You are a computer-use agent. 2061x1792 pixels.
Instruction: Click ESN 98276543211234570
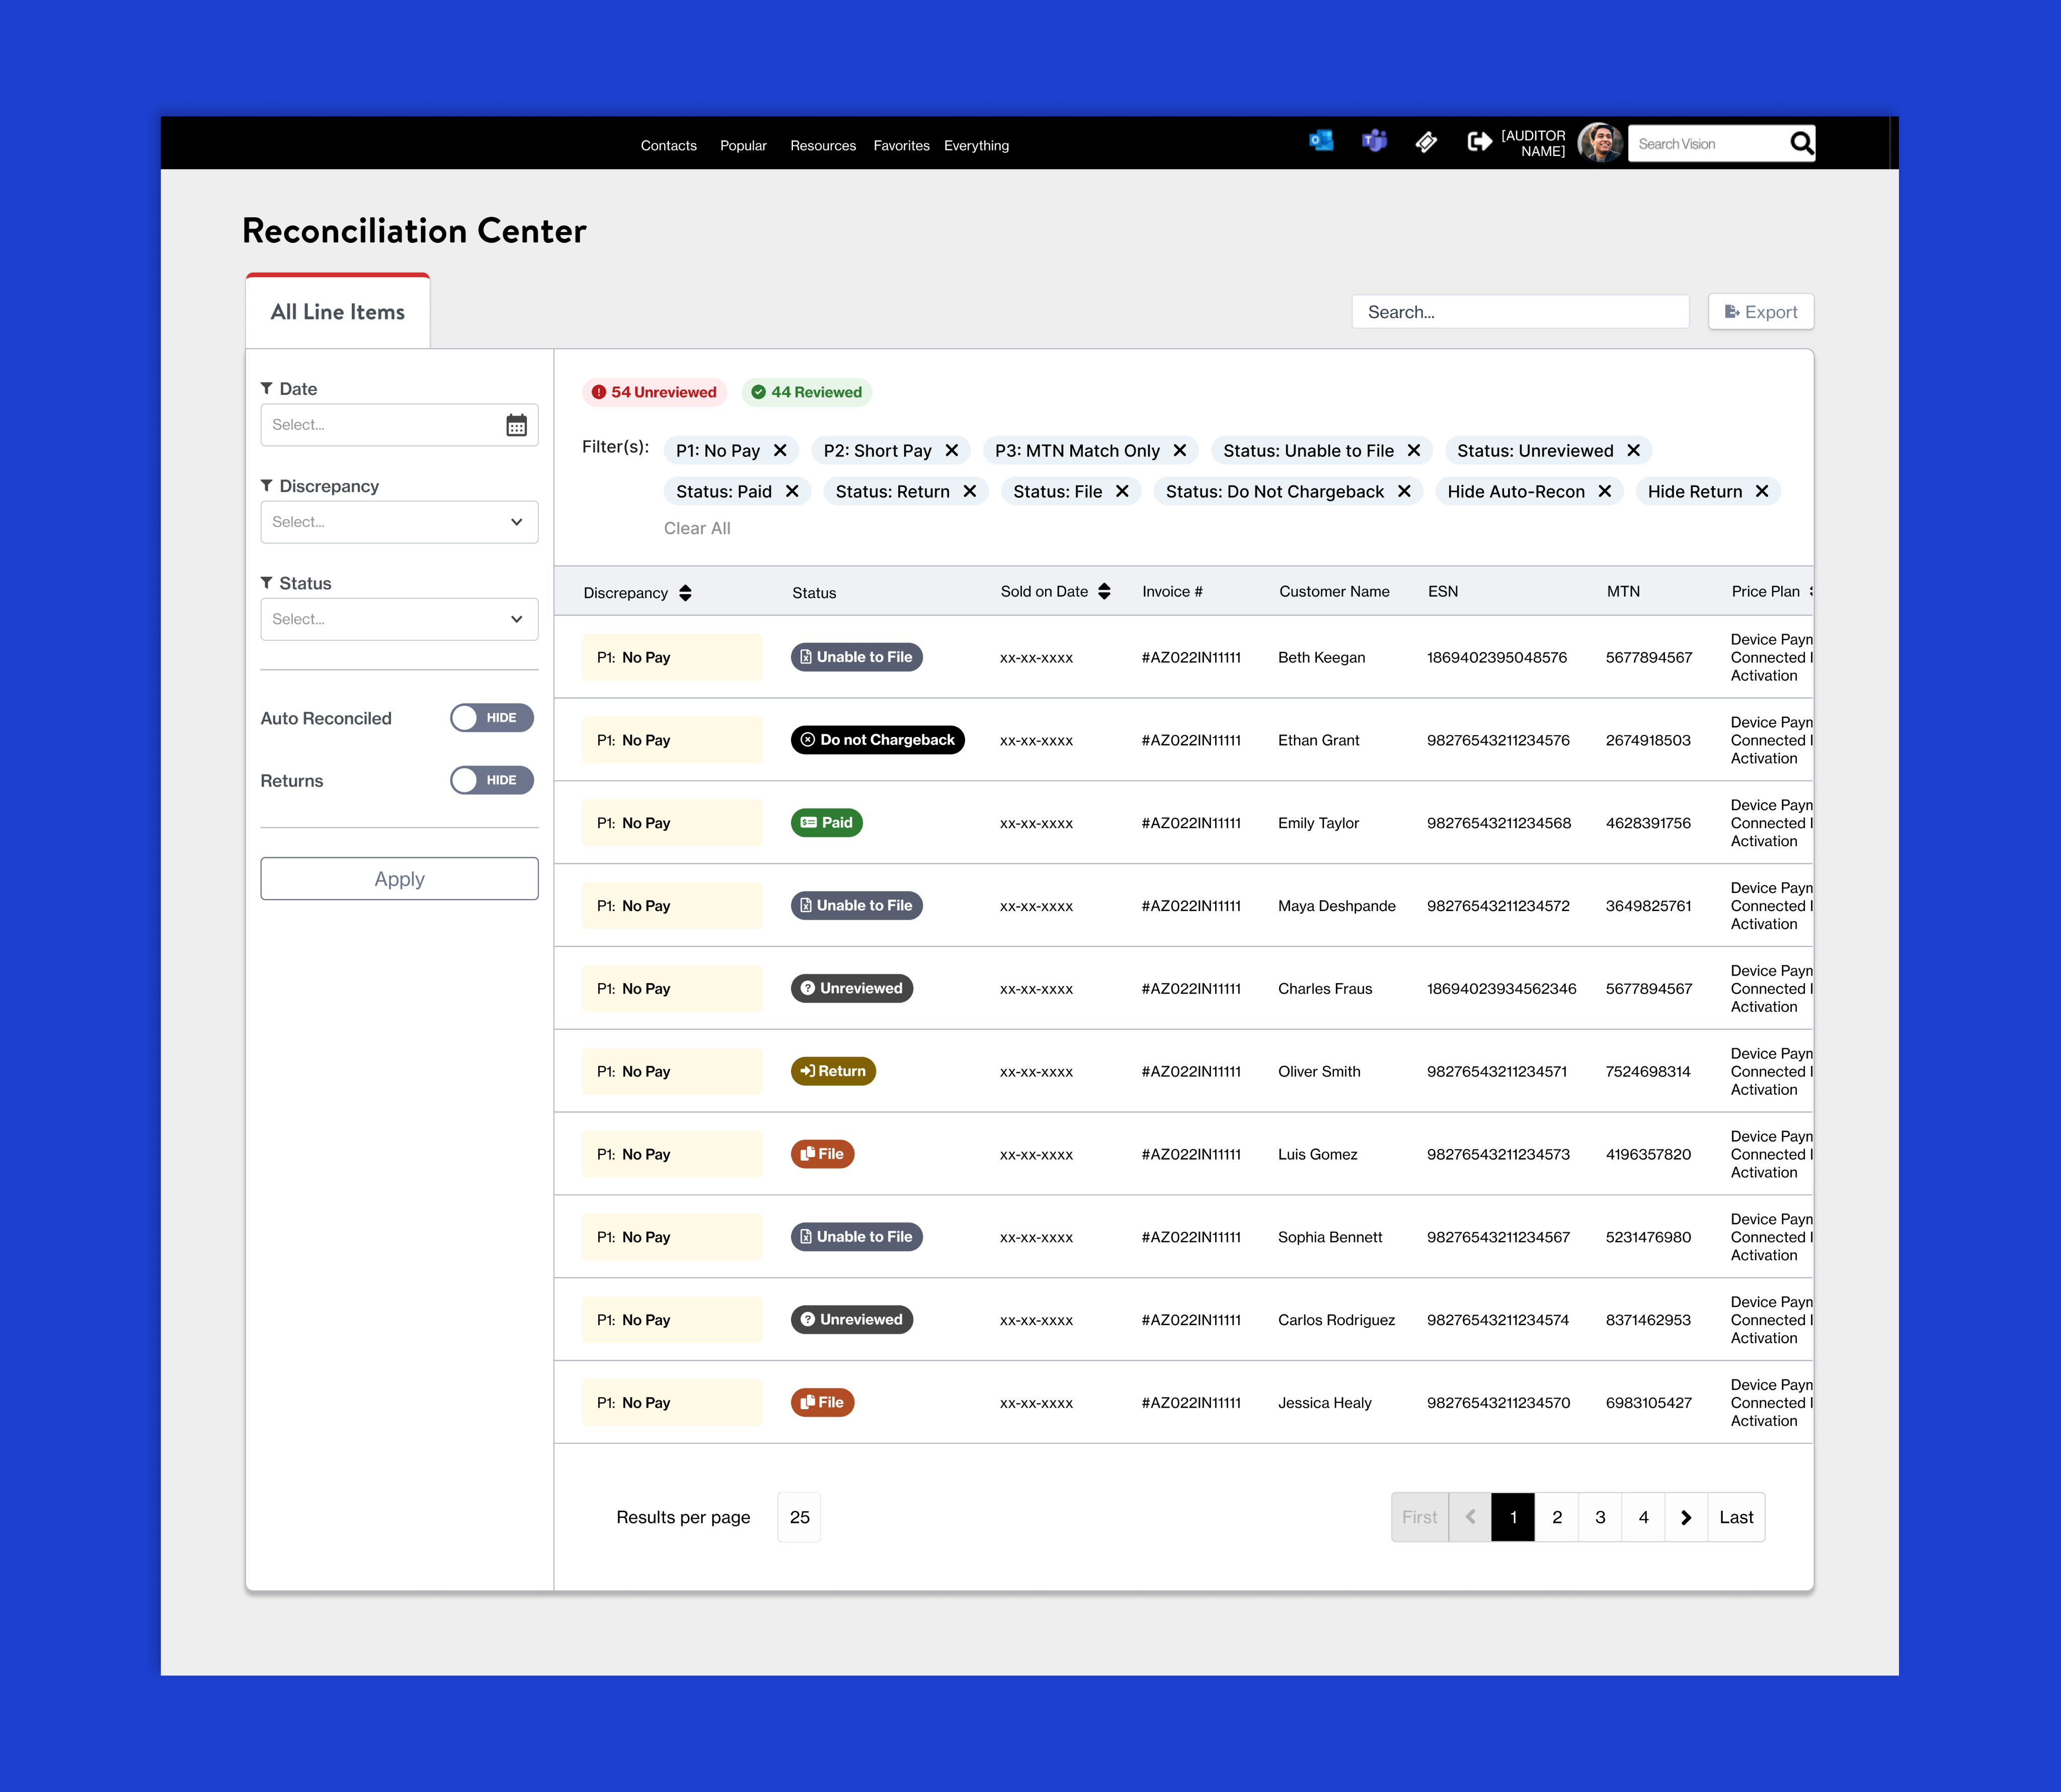click(1498, 1403)
